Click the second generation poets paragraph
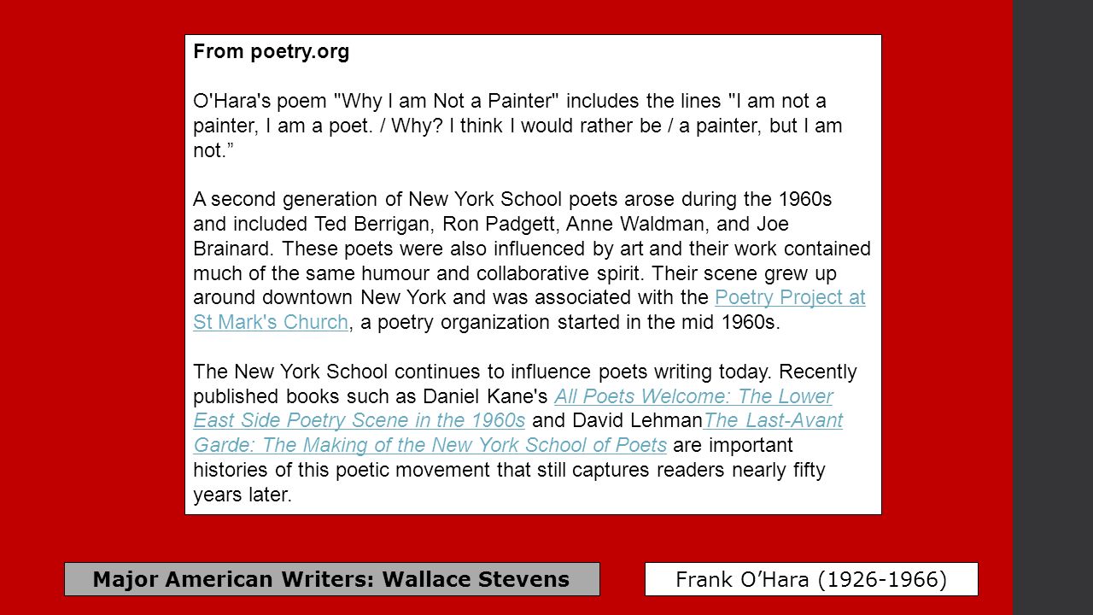This screenshot has height=615, width=1093. tap(532, 261)
